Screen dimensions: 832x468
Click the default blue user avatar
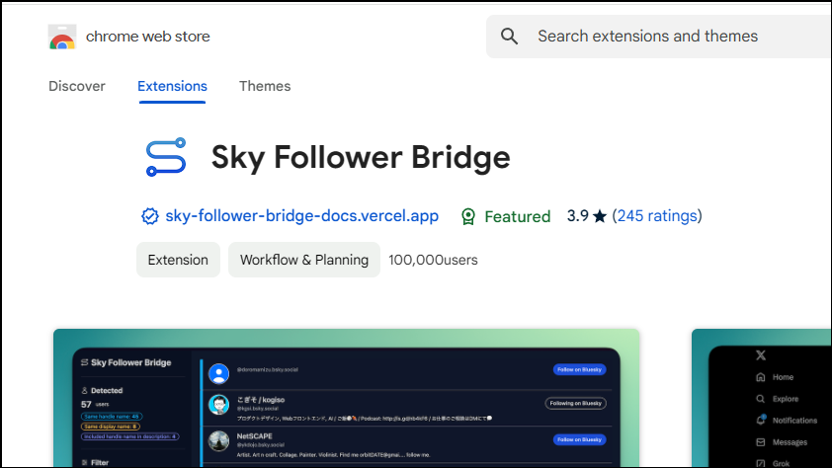[x=218, y=373]
